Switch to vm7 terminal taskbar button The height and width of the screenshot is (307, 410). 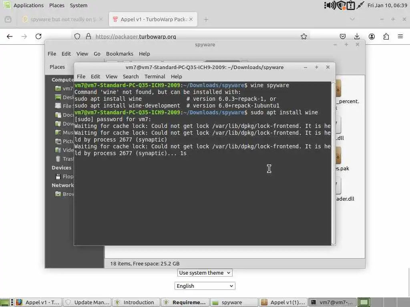click(332, 302)
